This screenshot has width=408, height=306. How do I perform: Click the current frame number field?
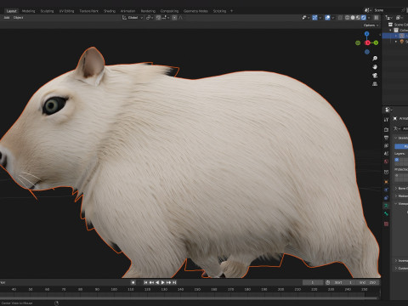coord(313,282)
